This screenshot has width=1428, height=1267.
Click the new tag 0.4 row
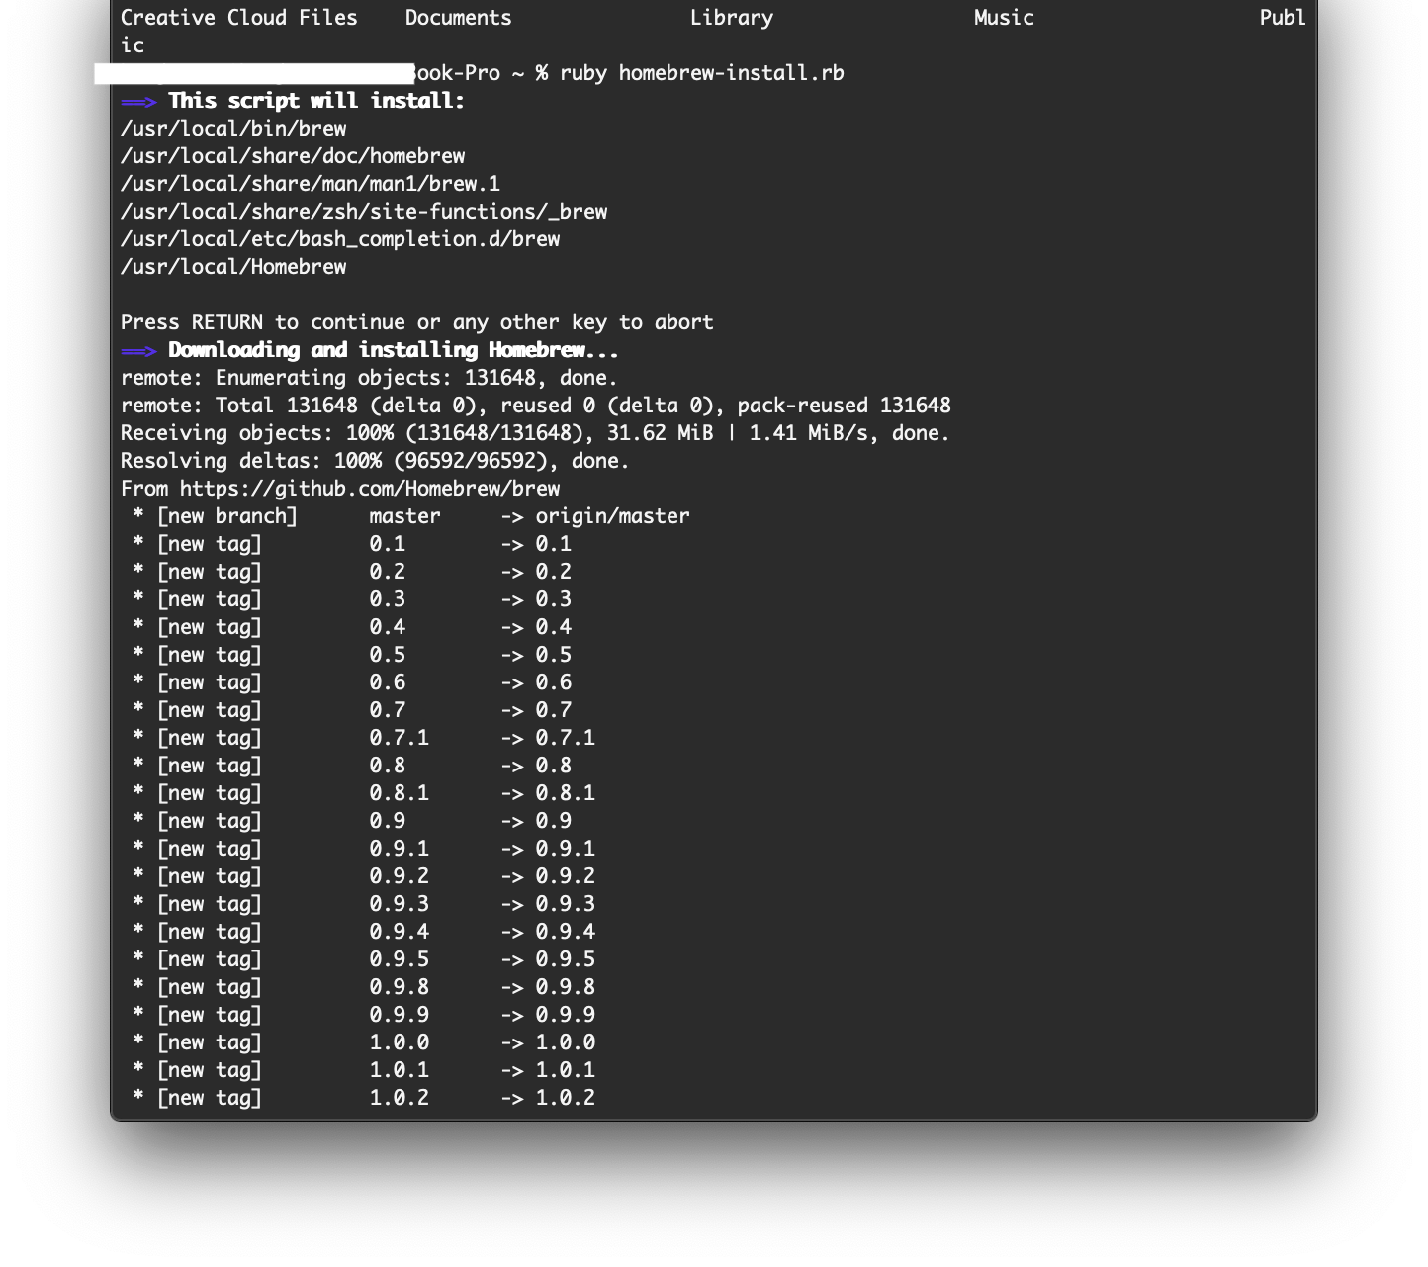(352, 627)
